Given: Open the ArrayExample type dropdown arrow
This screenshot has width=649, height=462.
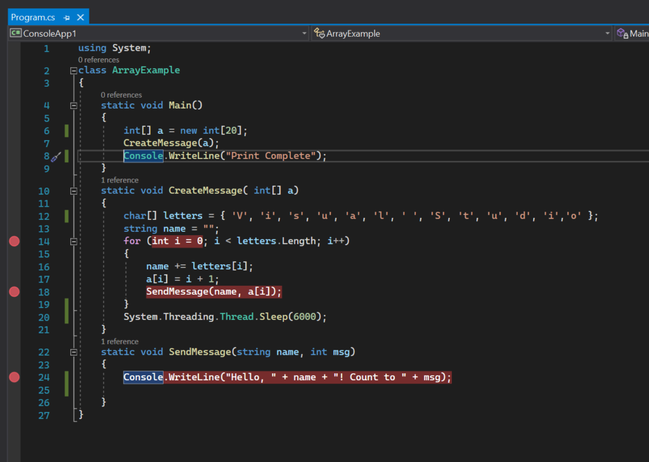Looking at the screenshot, I should pyautogui.click(x=607, y=34).
